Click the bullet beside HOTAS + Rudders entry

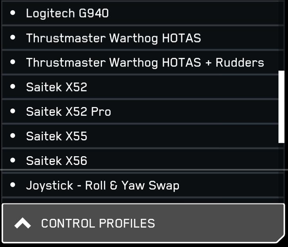point(13,62)
